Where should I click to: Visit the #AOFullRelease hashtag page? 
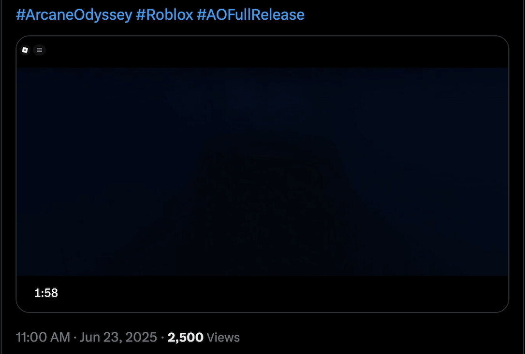[250, 15]
